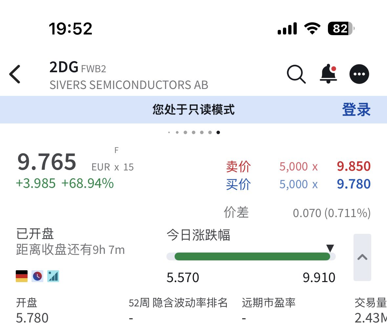This screenshot has height=332, width=387.
Task: Tap the day high 9.910
Action: click(x=319, y=277)
